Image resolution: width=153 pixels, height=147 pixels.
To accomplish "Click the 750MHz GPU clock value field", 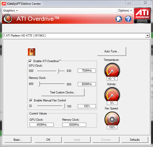I will 87,71.
